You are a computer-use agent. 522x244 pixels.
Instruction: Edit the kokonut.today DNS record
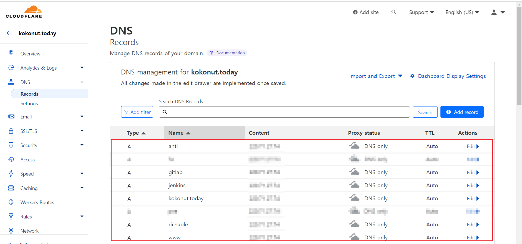pos(473,198)
